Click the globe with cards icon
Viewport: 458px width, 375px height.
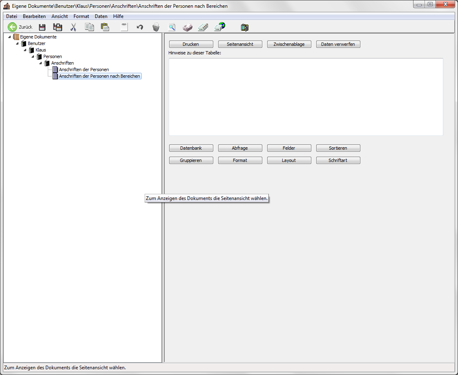(x=220, y=27)
